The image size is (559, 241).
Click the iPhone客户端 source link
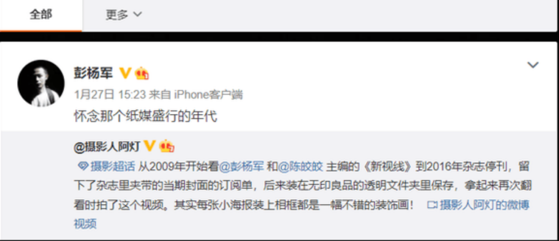tap(209, 95)
